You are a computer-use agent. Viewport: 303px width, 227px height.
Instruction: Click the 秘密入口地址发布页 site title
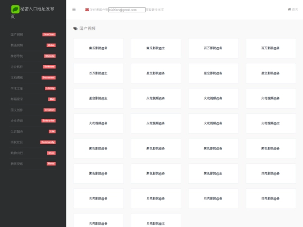point(33,12)
